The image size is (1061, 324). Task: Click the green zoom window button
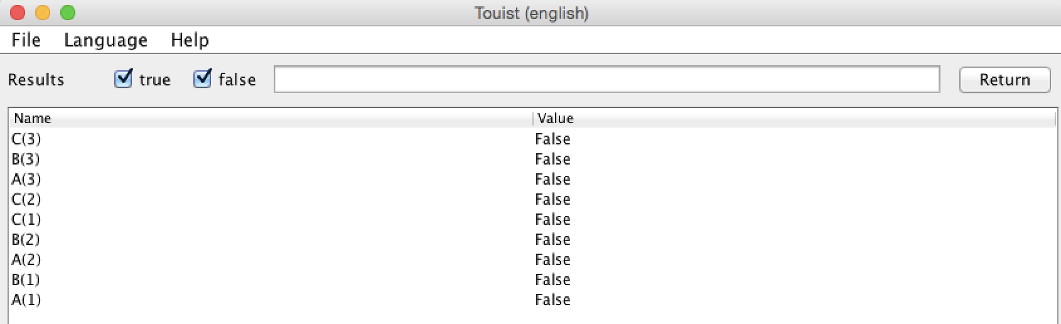(x=67, y=13)
